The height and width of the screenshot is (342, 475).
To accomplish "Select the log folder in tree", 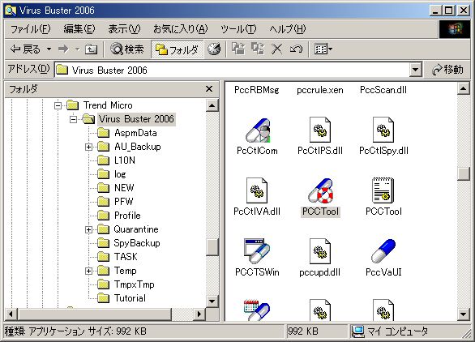I will click(112, 174).
